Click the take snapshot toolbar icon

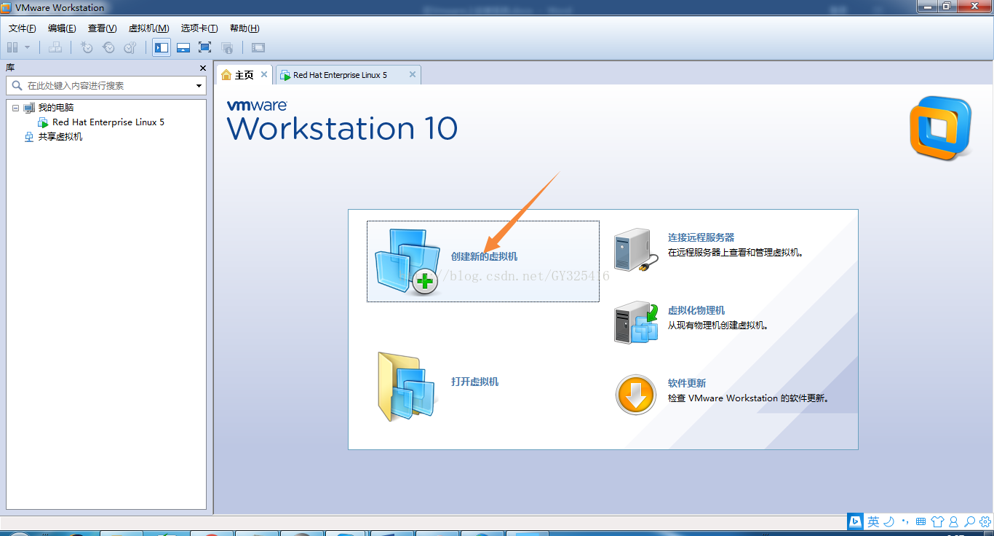point(87,47)
